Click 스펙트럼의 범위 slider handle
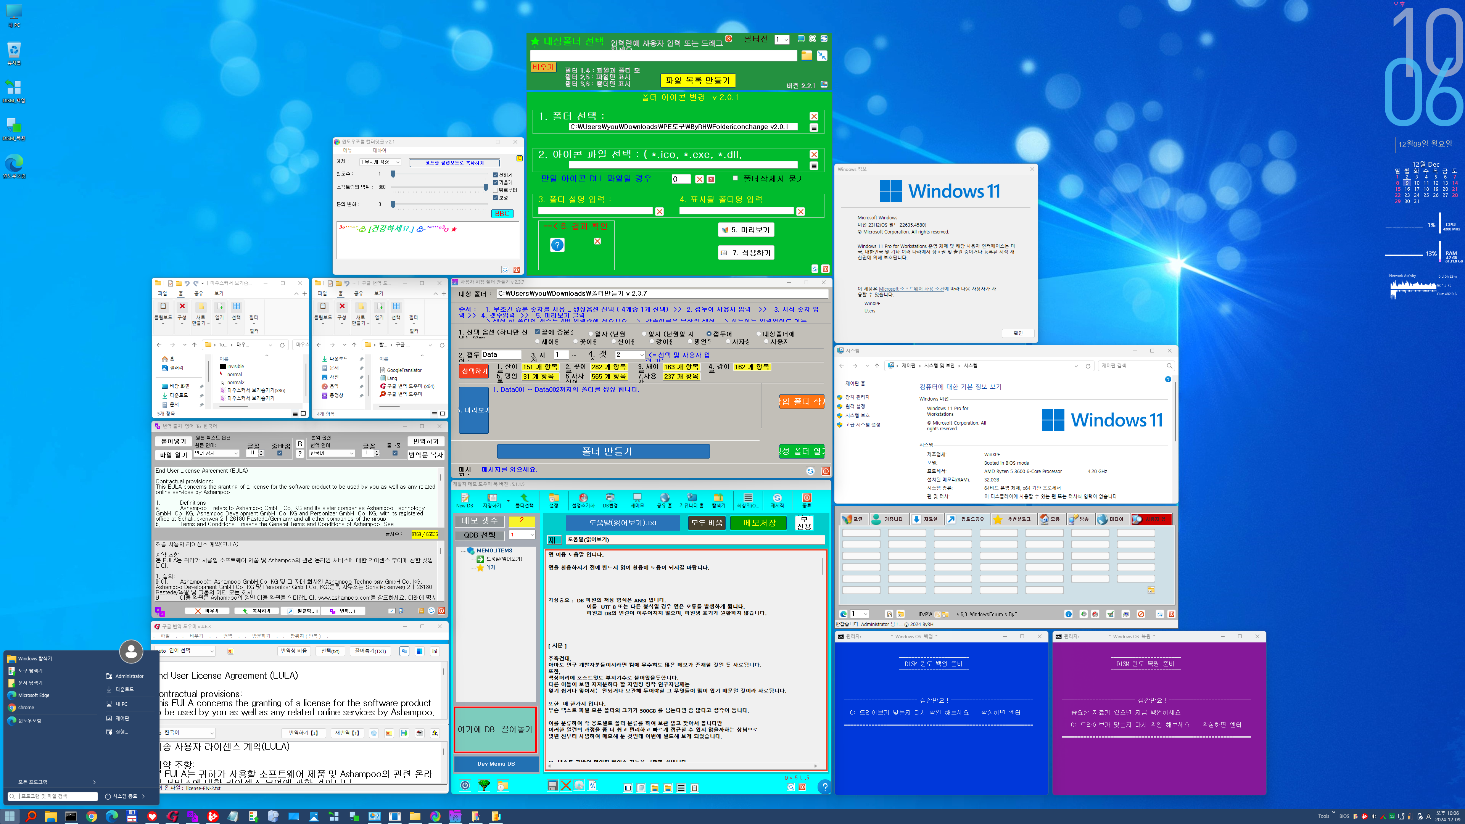The width and height of the screenshot is (1465, 824). [x=486, y=187]
